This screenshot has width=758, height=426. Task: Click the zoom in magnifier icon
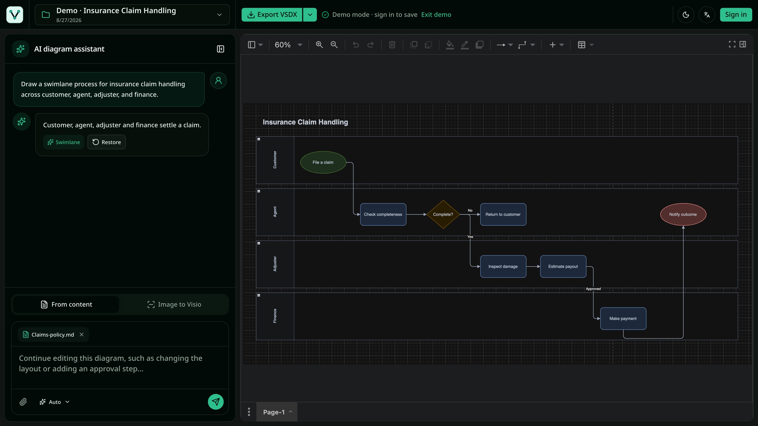pos(319,45)
